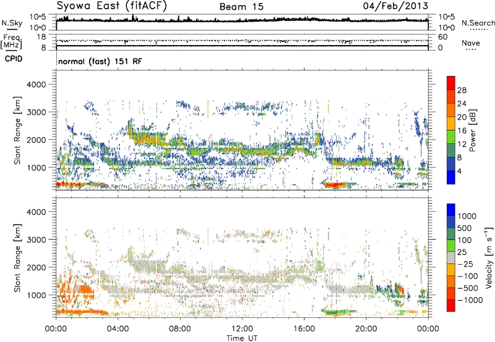Click the 'N.Sky' legend label
This screenshot has height=342, width=495.
(x=12, y=23)
